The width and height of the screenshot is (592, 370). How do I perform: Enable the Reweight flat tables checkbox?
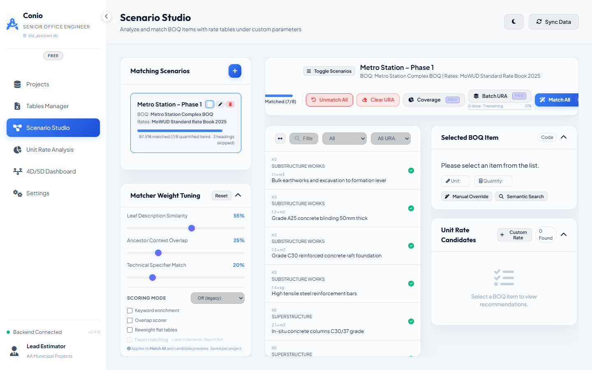click(130, 330)
